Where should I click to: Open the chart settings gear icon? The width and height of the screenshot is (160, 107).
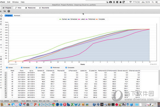pyautogui.click(x=1, y=16)
